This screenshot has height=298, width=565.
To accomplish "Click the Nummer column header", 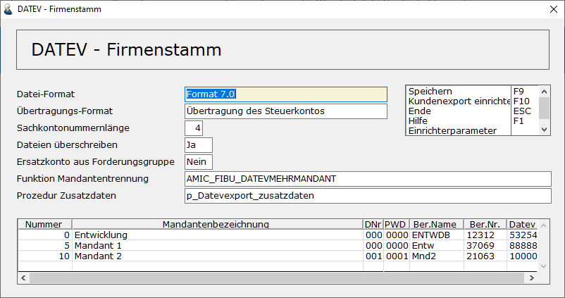I will click(45, 224).
